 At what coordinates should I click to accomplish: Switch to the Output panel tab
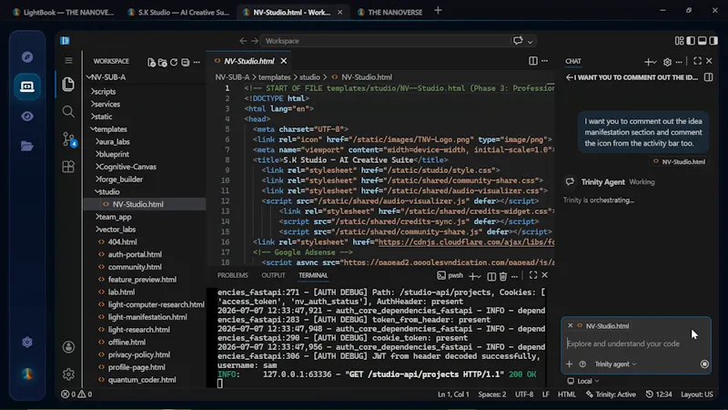(273, 275)
